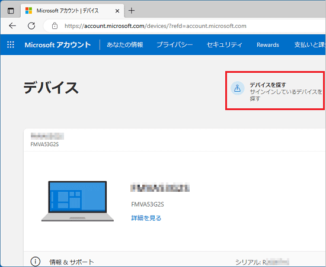Open the セキュリティ menu item
The image size is (326, 267).
224,45
